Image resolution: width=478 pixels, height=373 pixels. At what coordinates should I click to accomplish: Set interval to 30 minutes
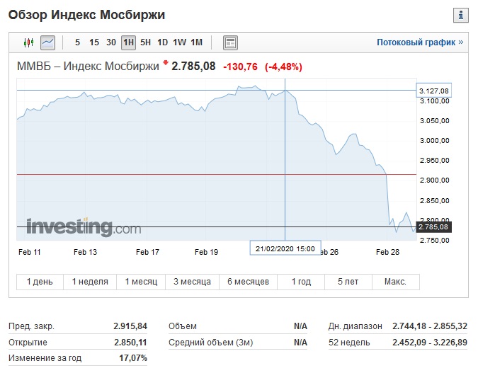[111, 42]
